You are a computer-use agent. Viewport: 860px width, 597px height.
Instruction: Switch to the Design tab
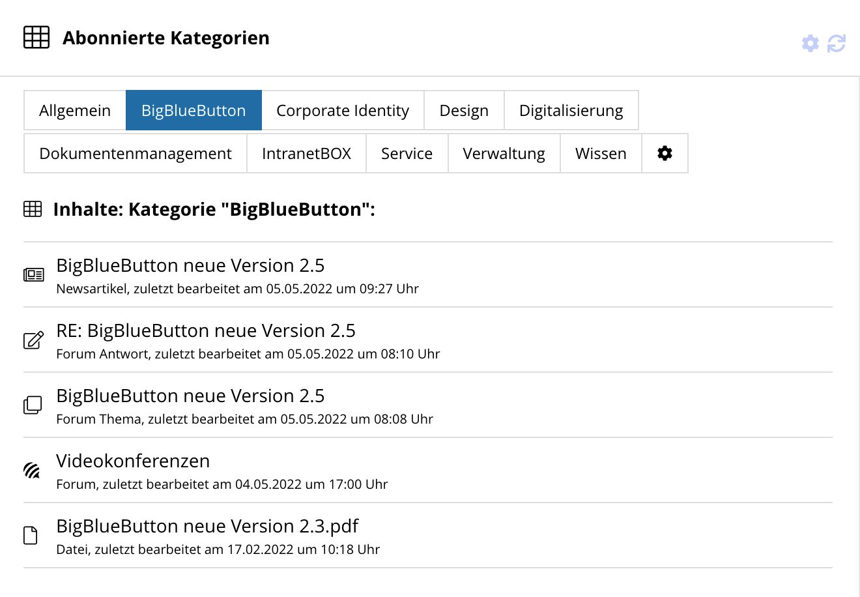(464, 110)
